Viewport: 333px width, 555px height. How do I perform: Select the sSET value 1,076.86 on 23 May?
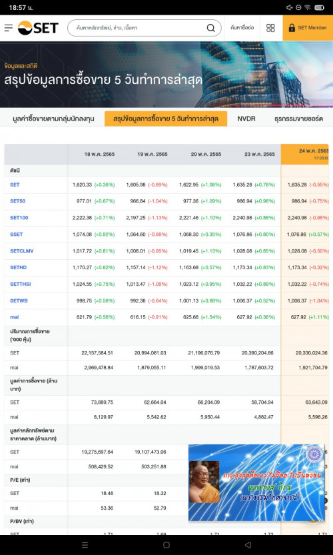242,235
